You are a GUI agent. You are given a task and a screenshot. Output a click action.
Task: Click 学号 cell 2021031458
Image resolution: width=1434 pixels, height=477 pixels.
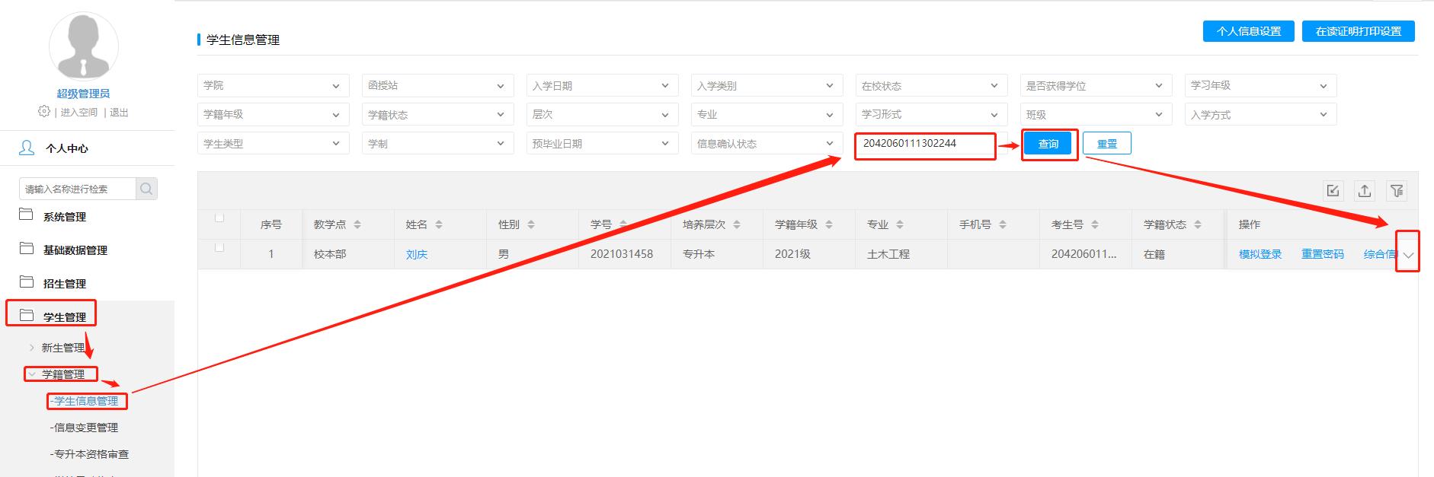(x=622, y=254)
